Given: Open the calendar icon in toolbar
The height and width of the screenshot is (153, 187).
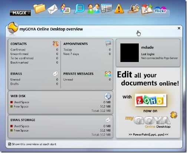Looking at the screenshot, I should (106, 8).
